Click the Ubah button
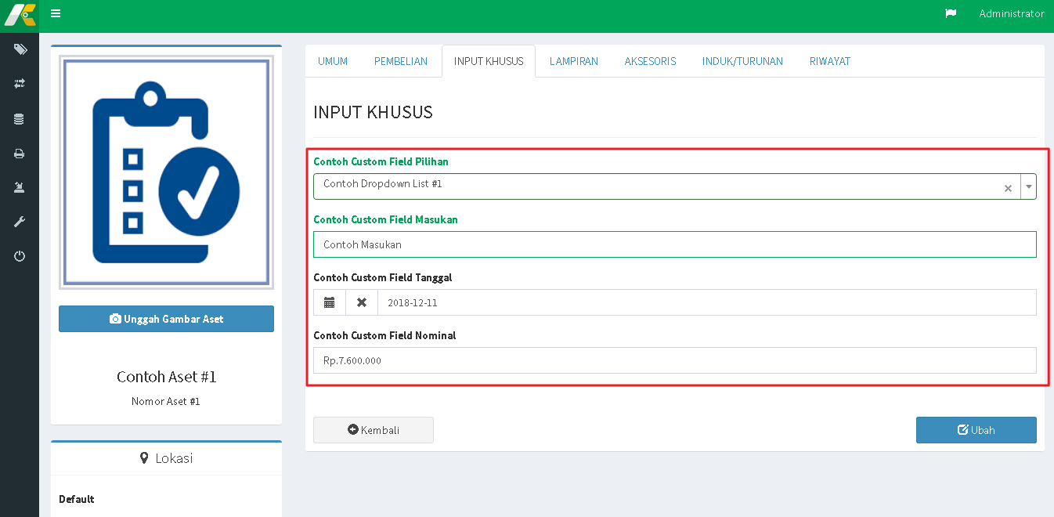 click(976, 430)
